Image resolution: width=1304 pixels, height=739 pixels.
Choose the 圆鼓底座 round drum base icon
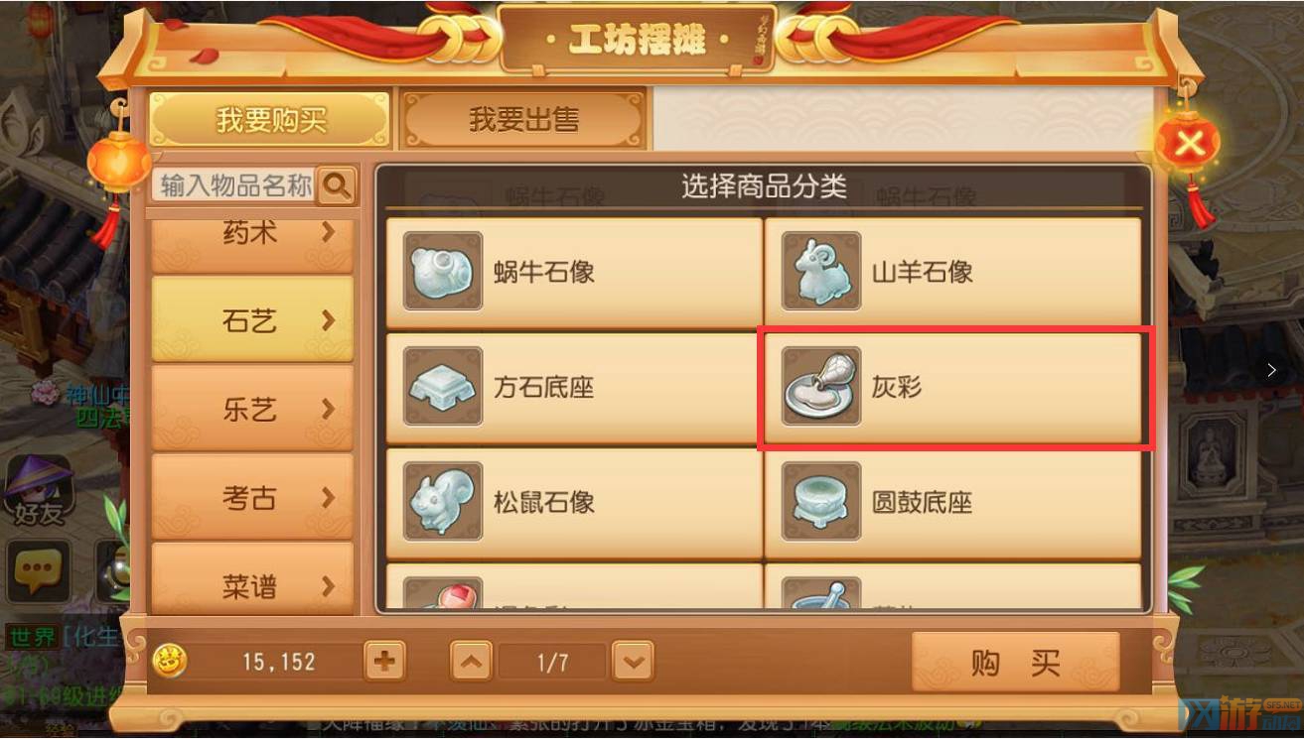click(821, 501)
